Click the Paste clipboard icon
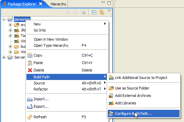Image resolution: width=184 pixels, height=122 pixels. click(x=30, y=63)
